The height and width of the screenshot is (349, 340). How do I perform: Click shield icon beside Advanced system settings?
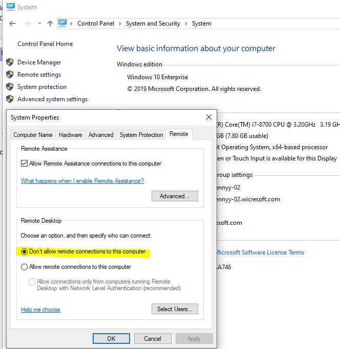pos(10,99)
